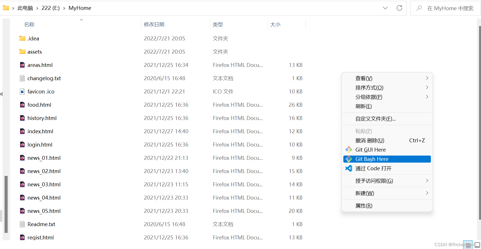Click the VS Code logo icon
This screenshot has width=481, height=249.
[349, 168]
